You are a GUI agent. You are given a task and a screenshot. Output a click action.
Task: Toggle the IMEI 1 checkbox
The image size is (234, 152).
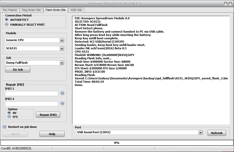(62, 93)
